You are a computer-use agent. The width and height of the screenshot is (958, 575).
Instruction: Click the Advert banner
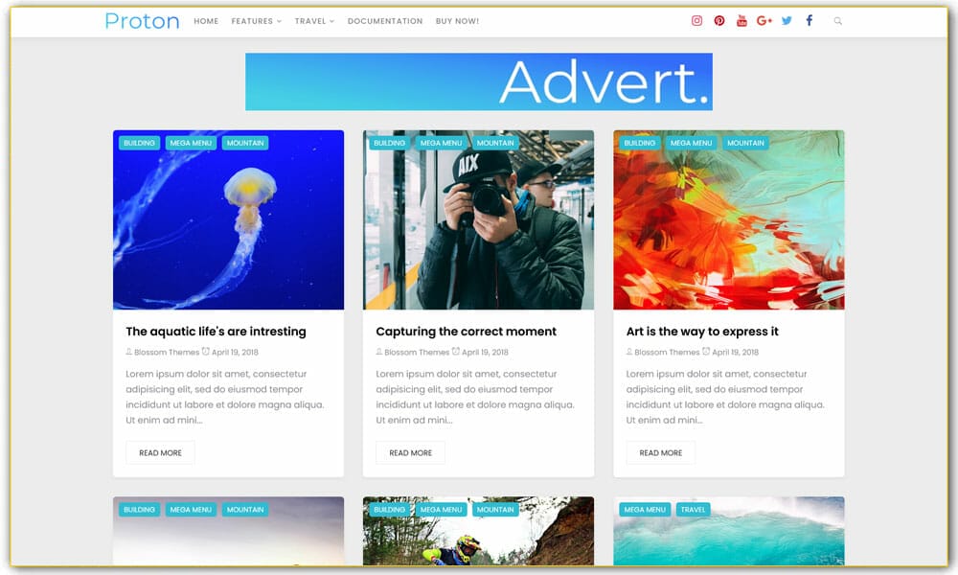(x=479, y=81)
